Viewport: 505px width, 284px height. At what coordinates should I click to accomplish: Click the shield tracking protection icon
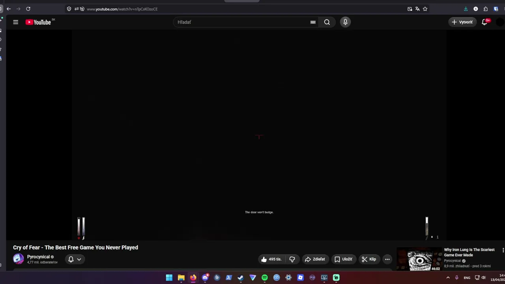(69, 9)
